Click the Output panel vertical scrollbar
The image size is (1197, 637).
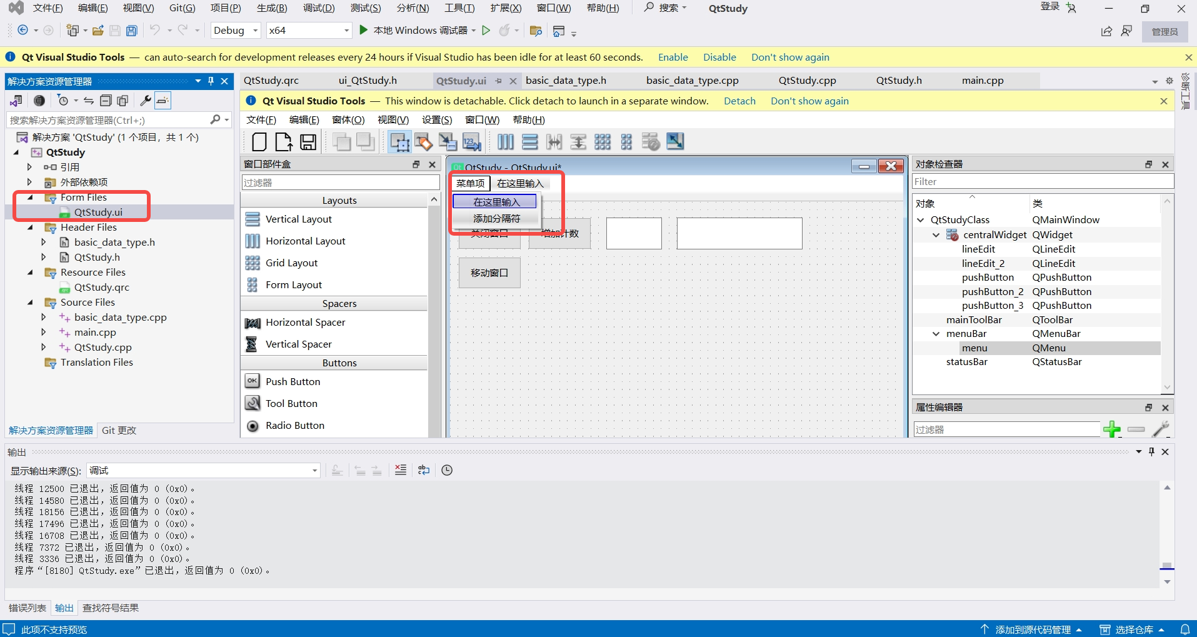tap(1167, 534)
